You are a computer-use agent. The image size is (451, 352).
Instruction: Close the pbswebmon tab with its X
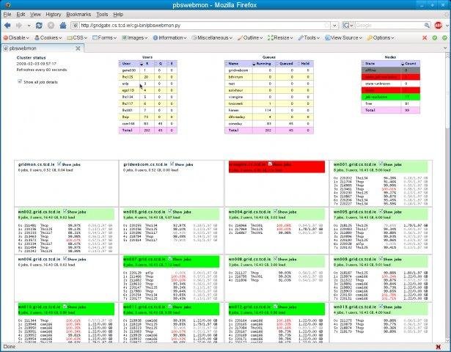(78, 48)
